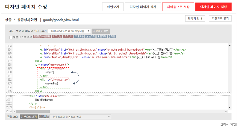Click the 디자인 페이지 삭제 button
Image resolution: width=238 pixels, height=127 pixels.
point(143,7)
